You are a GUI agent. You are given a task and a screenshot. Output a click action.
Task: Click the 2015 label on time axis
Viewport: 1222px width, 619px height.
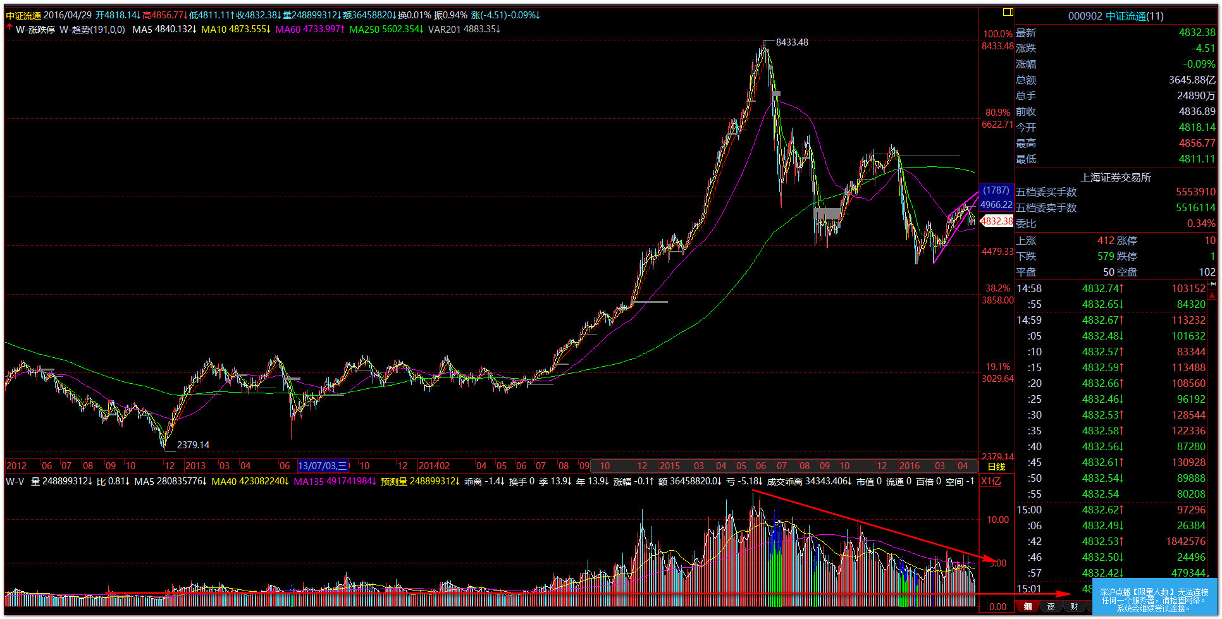669,466
